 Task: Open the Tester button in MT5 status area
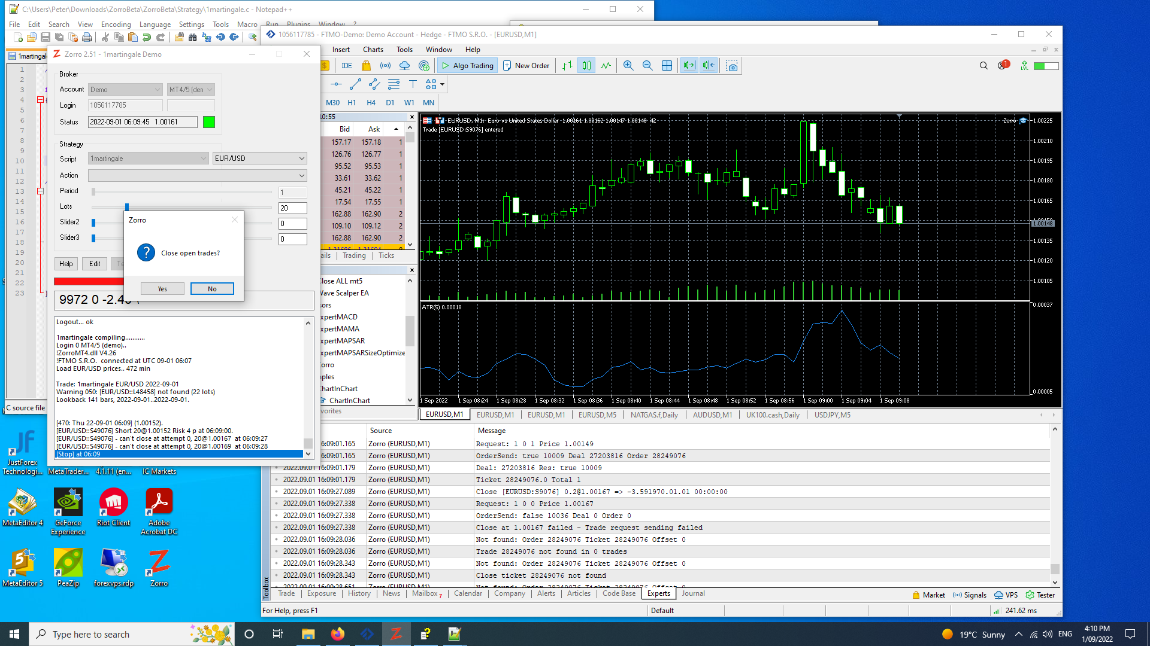point(1040,595)
